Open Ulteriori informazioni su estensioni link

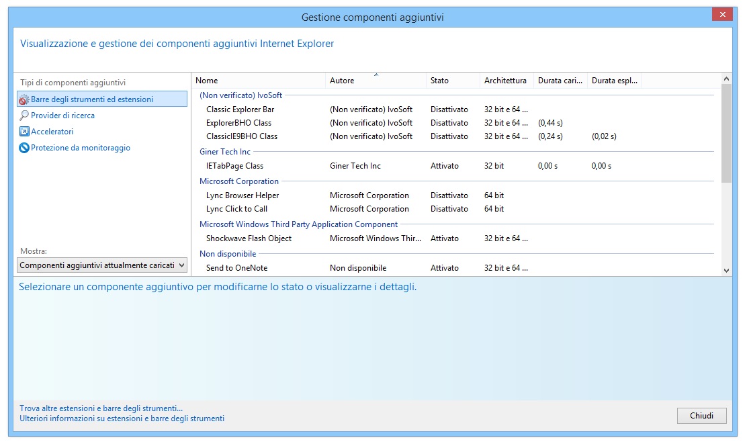[x=122, y=418]
